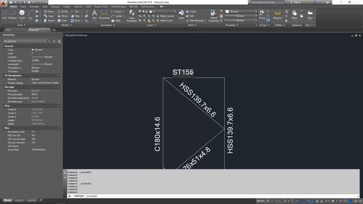The image size is (363, 204).
Task: Collapse the View section in Properties
Action: 58,106
